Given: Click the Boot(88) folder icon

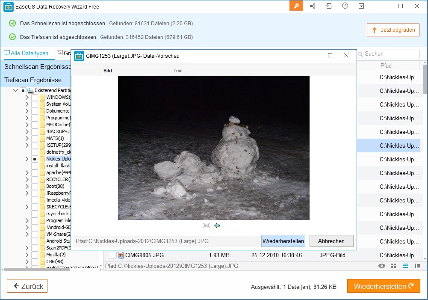Looking at the screenshot, I should tap(42, 186).
